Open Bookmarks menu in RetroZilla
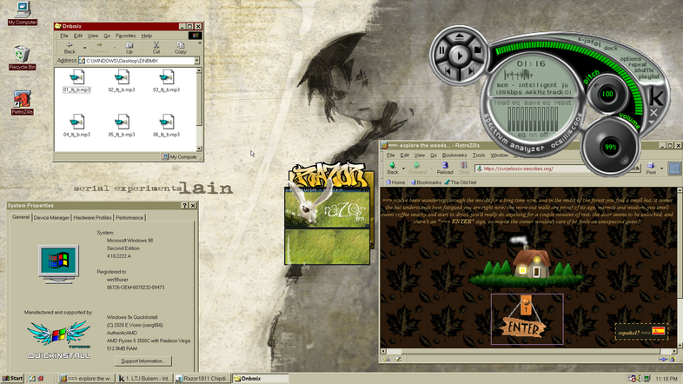The height and width of the screenshot is (384, 683). (x=454, y=156)
